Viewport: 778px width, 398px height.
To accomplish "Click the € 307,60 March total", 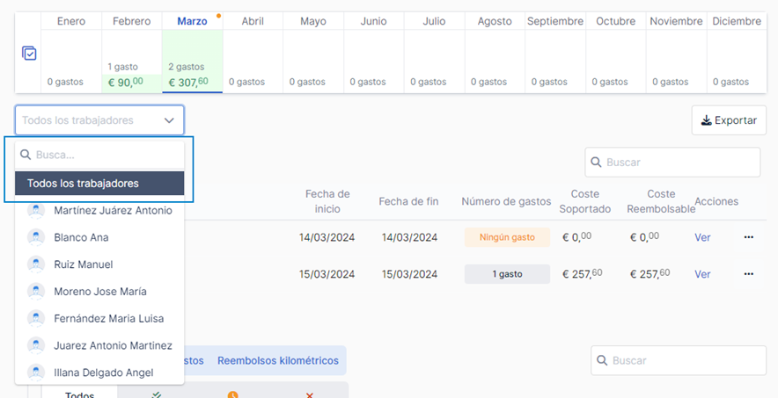I will coord(189,83).
